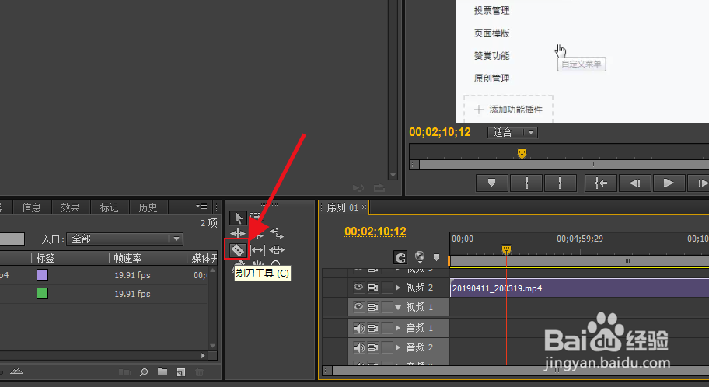Viewport: 709px width, 387px height.
Task: Hide the 视频 2 track with the eye icon
Action: coord(358,287)
